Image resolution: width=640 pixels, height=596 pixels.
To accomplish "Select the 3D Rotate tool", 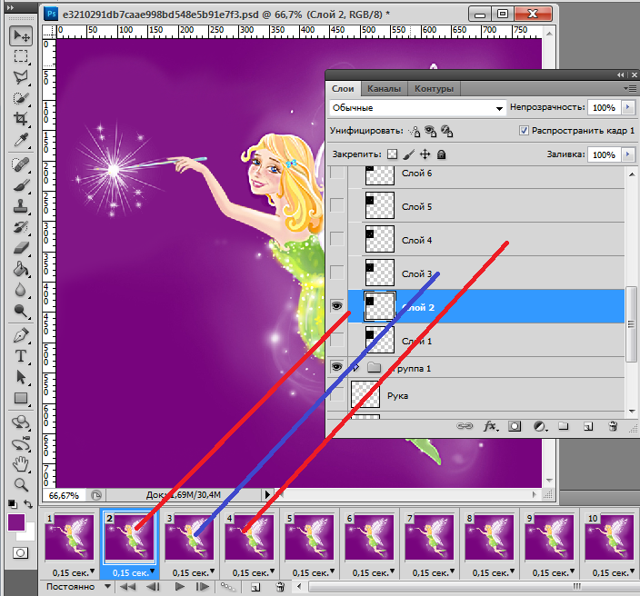I will (21, 422).
